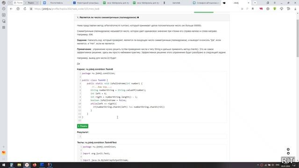This screenshot has height=168, width=299.
Task: Open the red extension icon in toolbar
Action: (261, 9)
